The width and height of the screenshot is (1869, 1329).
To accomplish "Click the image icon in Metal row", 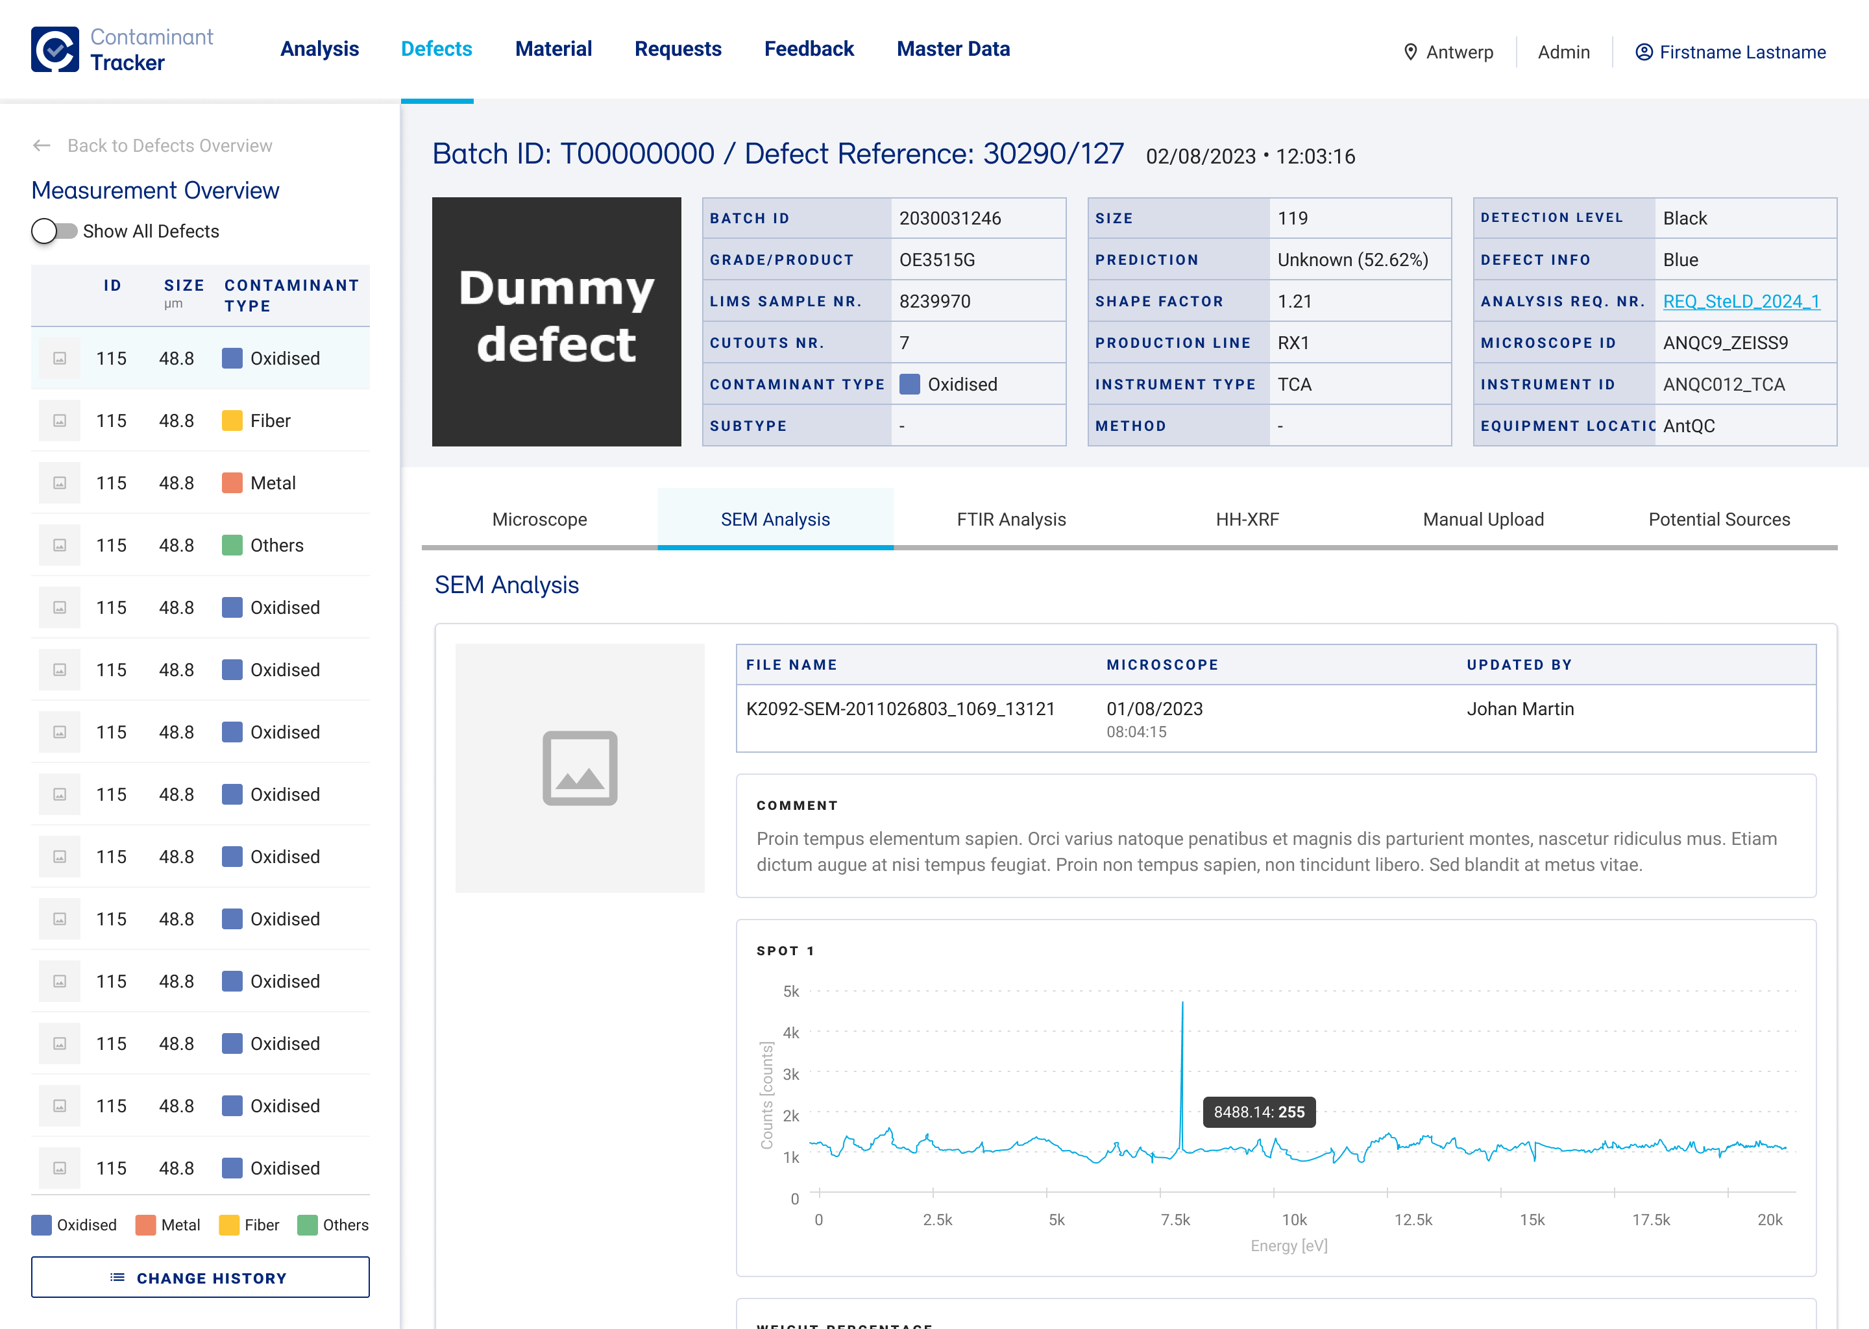I will tap(60, 483).
